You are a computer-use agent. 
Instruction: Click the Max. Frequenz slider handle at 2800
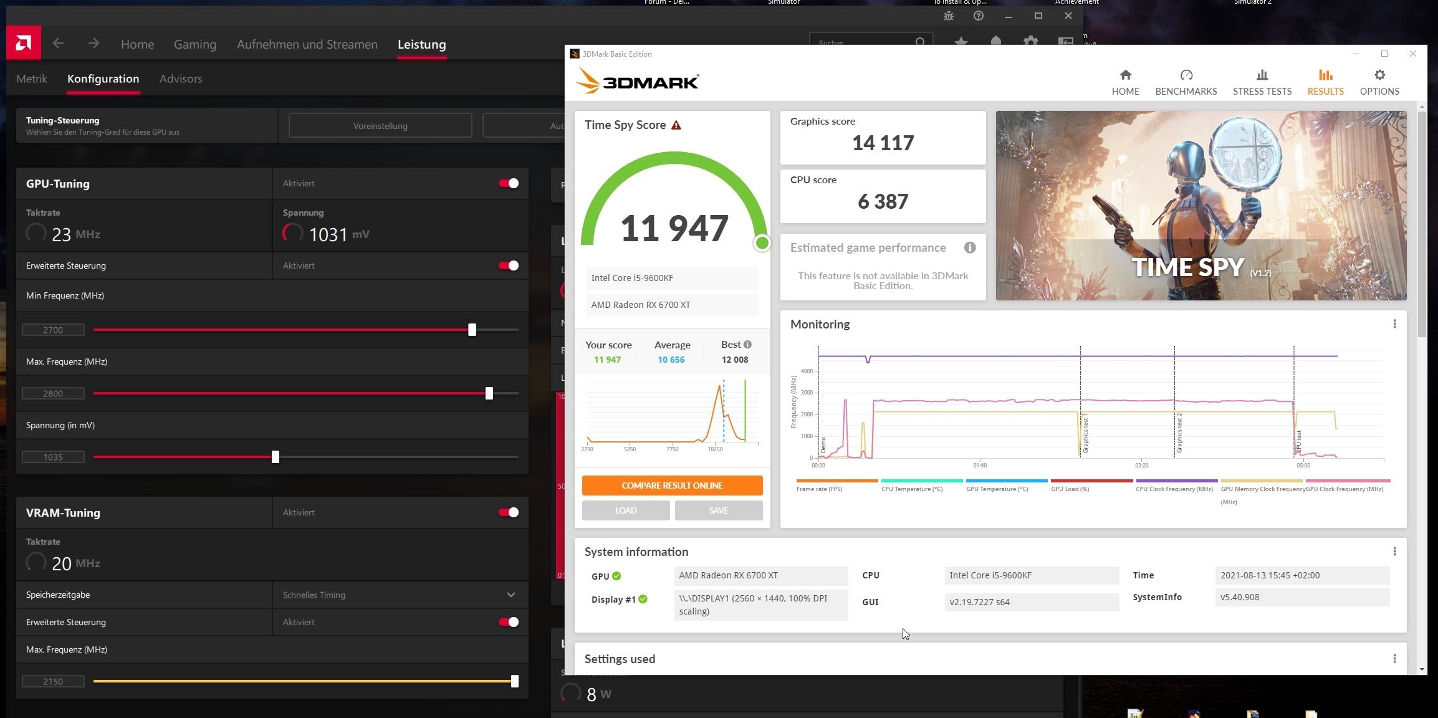tap(489, 393)
